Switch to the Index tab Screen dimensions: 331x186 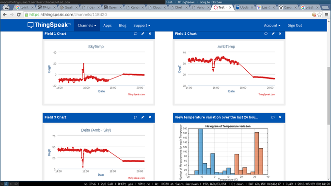(x=91, y=7)
